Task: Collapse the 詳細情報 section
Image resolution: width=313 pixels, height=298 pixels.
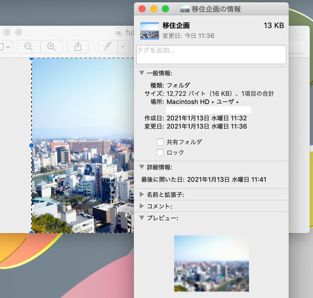Action: (142, 167)
